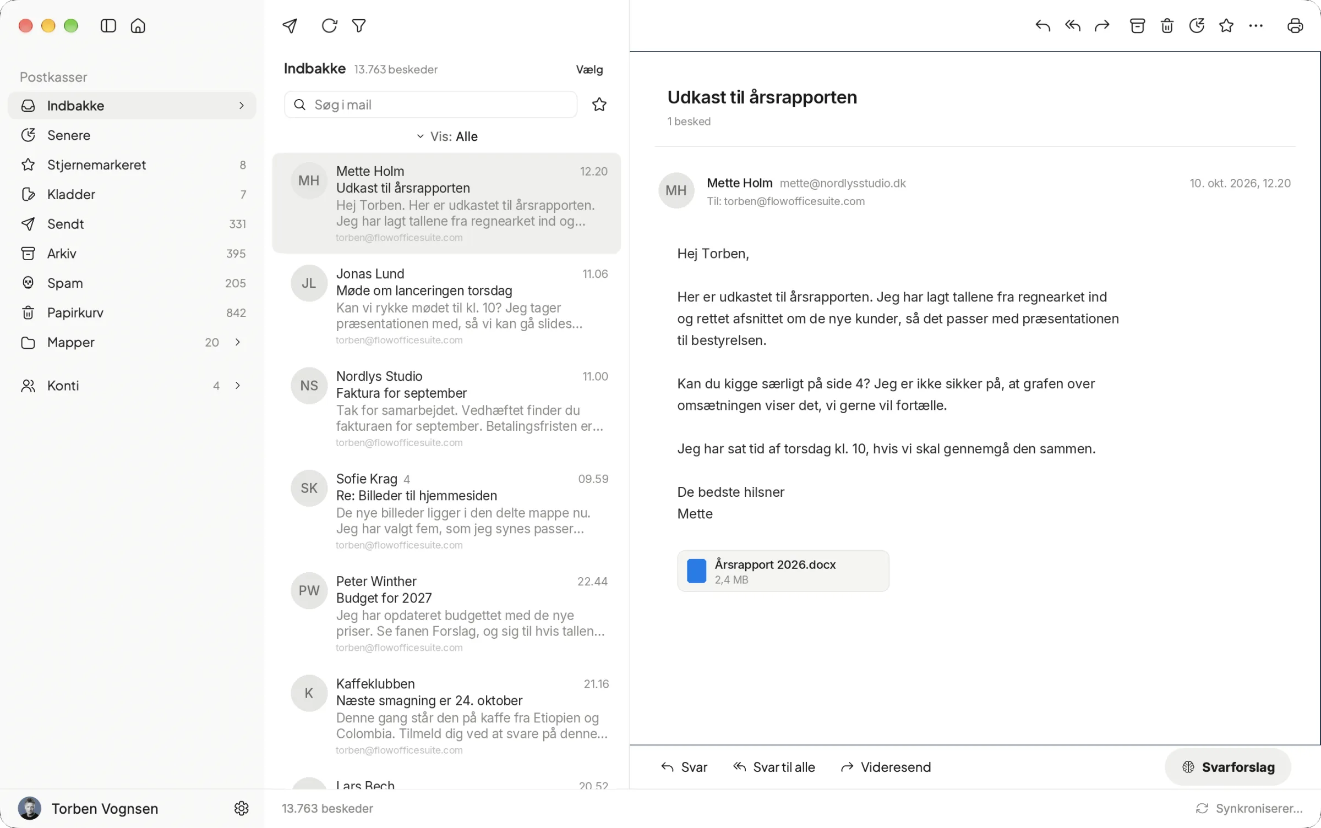Expand the Mapper folder list

click(x=238, y=342)
